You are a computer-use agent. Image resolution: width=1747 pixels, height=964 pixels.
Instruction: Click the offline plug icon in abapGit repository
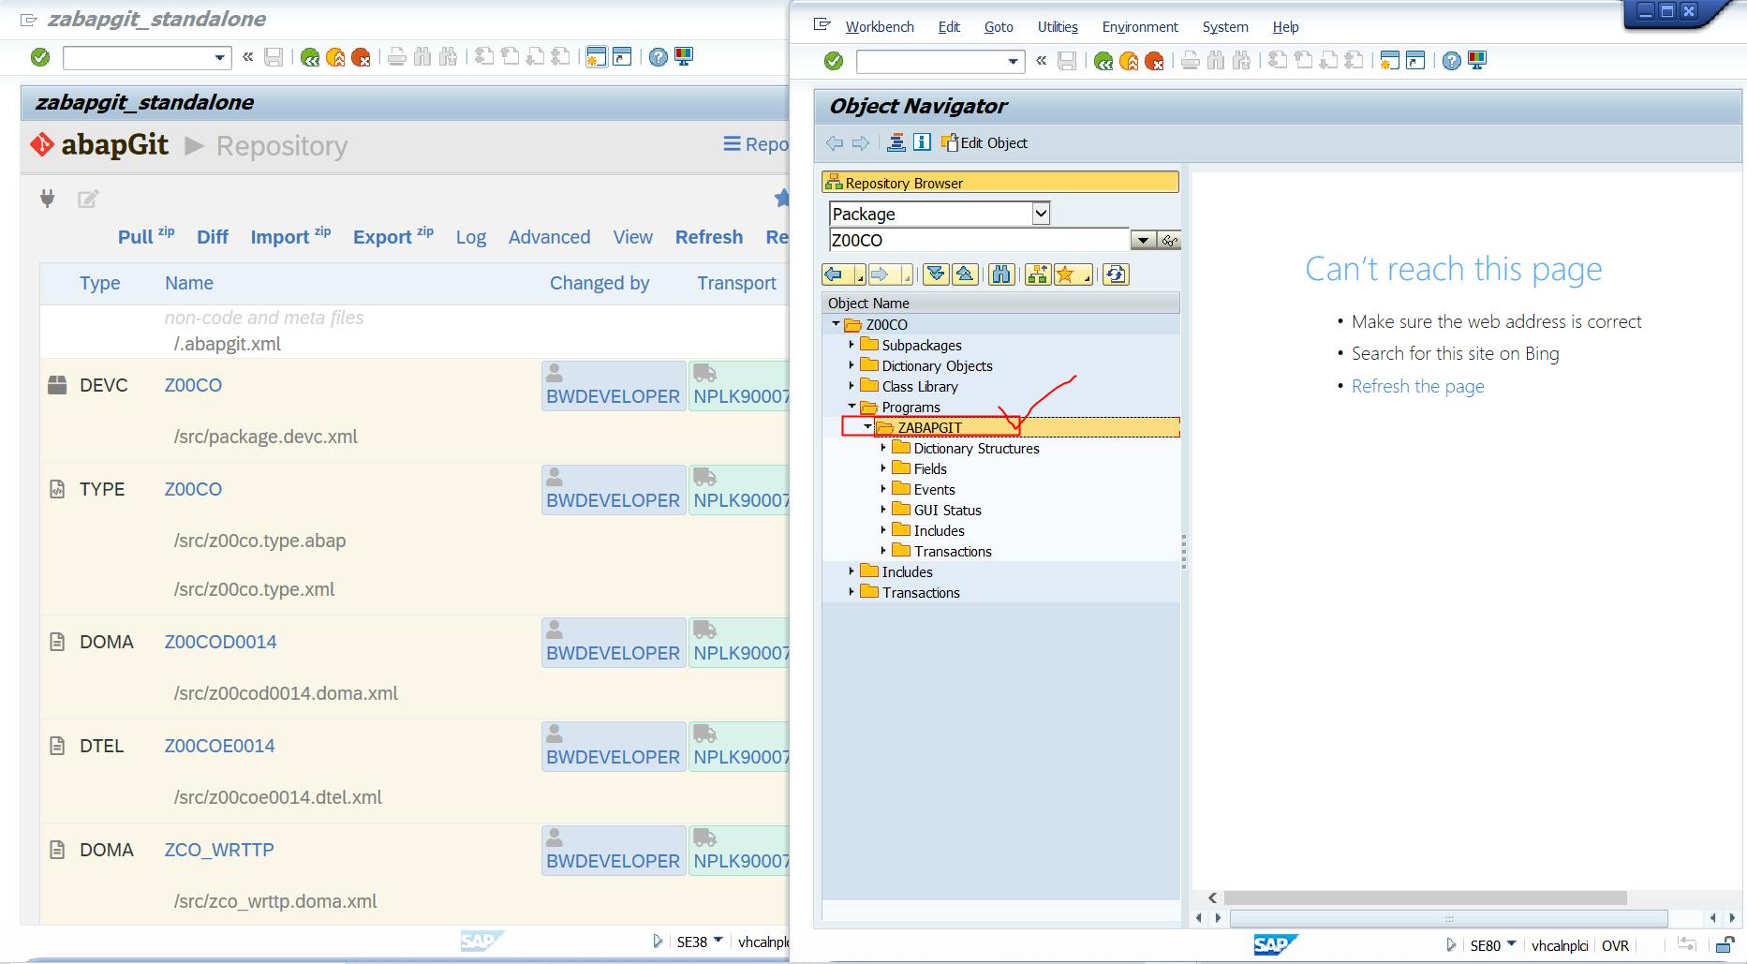48,199
